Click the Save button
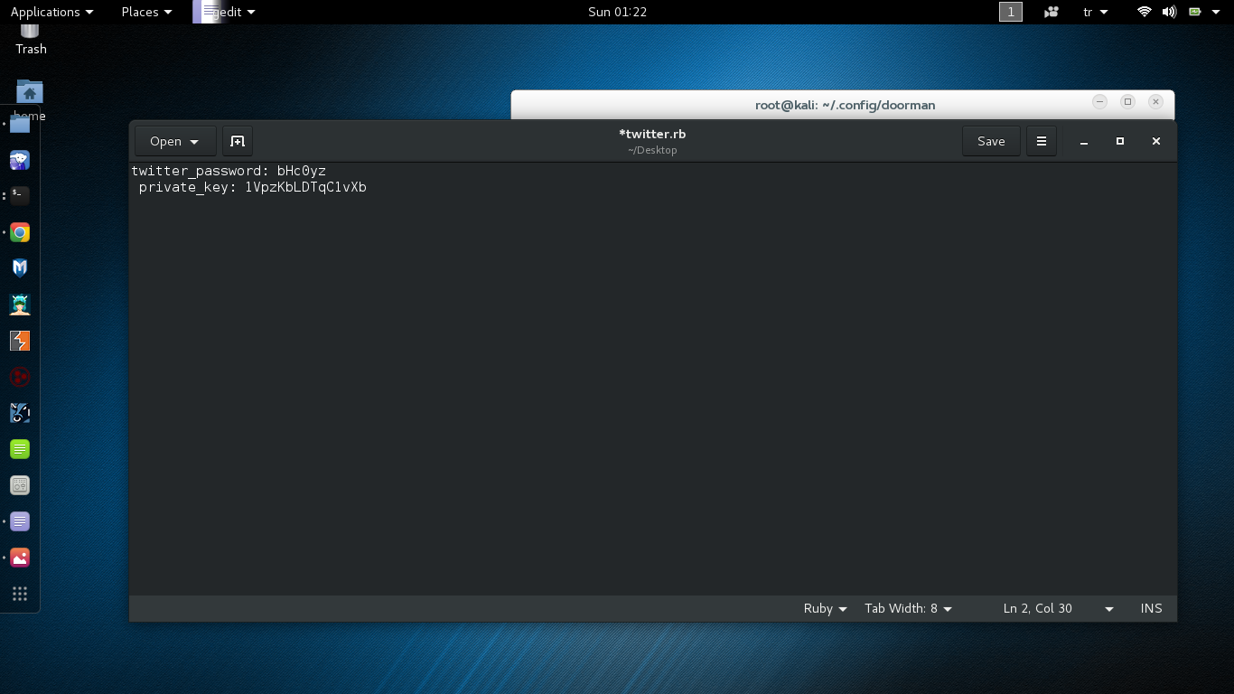This screenshot has width=1234, height=694. (x=990, y=141)
